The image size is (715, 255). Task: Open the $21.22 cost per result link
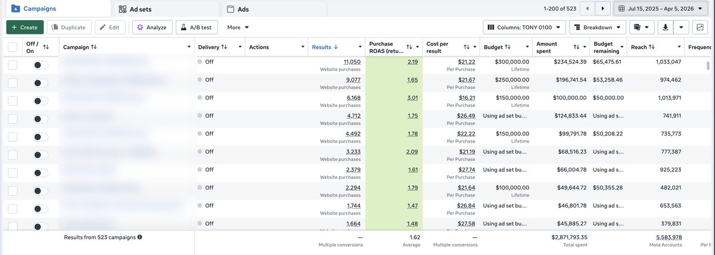tap(467, 62)
